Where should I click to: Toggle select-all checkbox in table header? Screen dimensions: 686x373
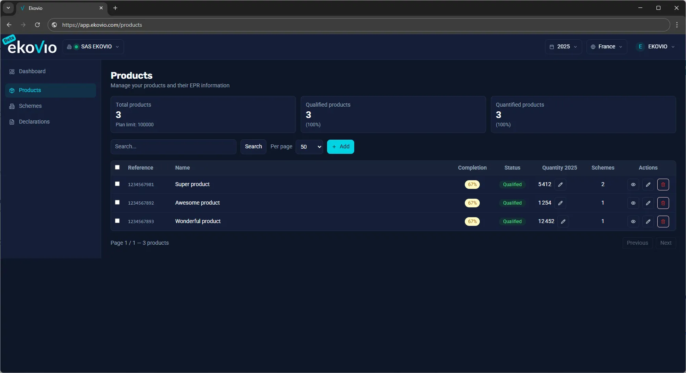117,167
